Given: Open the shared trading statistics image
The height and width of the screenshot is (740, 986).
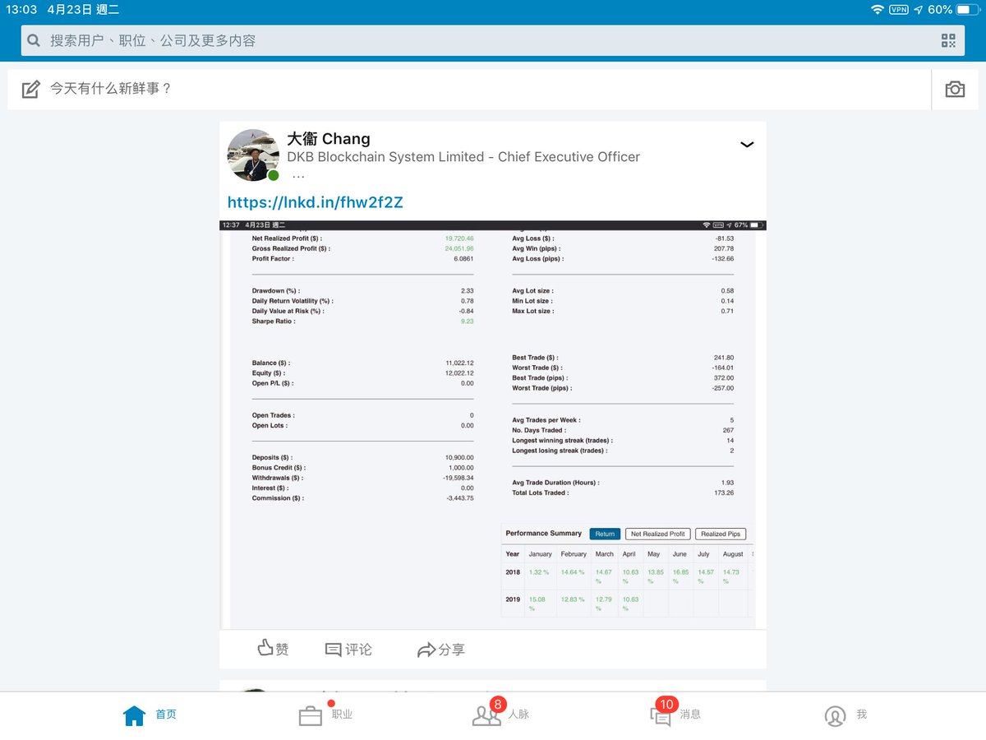Looking at the screenshot, I should [x=493, y=425].
